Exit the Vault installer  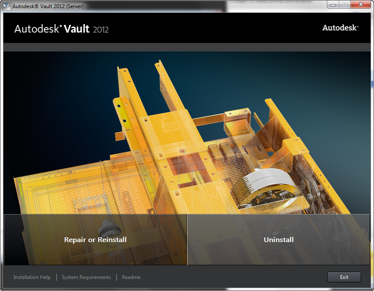pos(344,277)
